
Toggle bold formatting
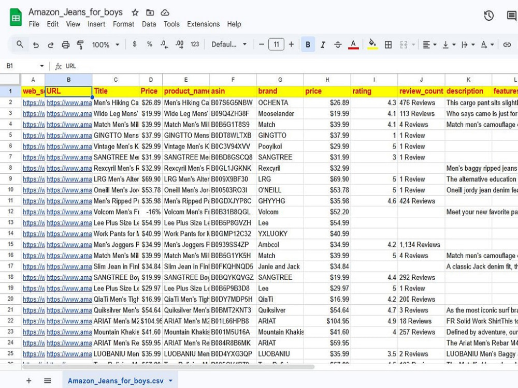click(x=308, y=44)
